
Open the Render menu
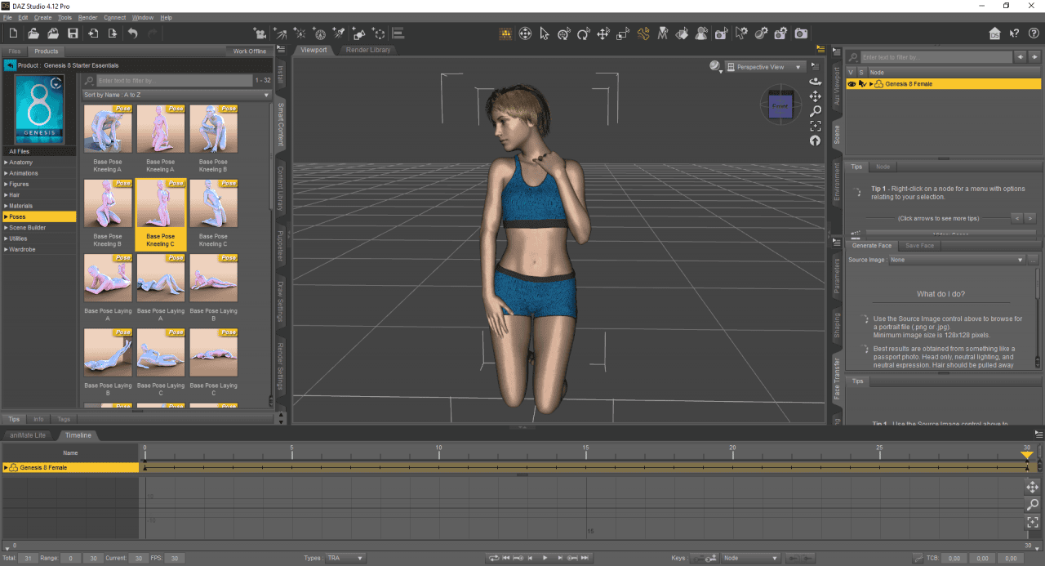[x=87, y=17]
